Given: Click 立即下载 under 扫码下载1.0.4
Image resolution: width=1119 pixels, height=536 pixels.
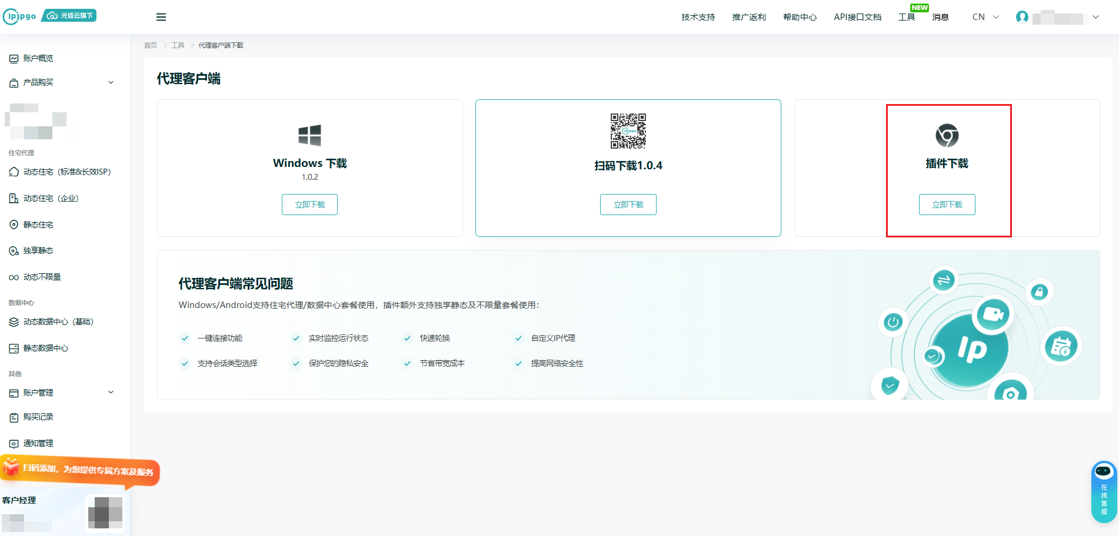Looking at the screenshot, I should tap(628, 205).
